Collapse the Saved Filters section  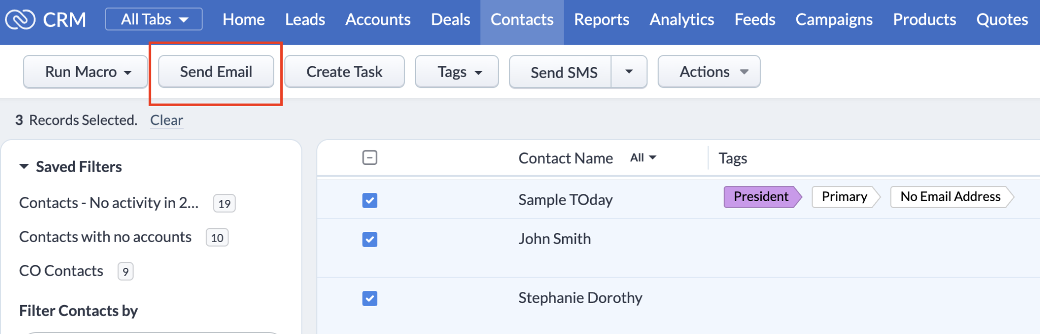tap(24, 166)
